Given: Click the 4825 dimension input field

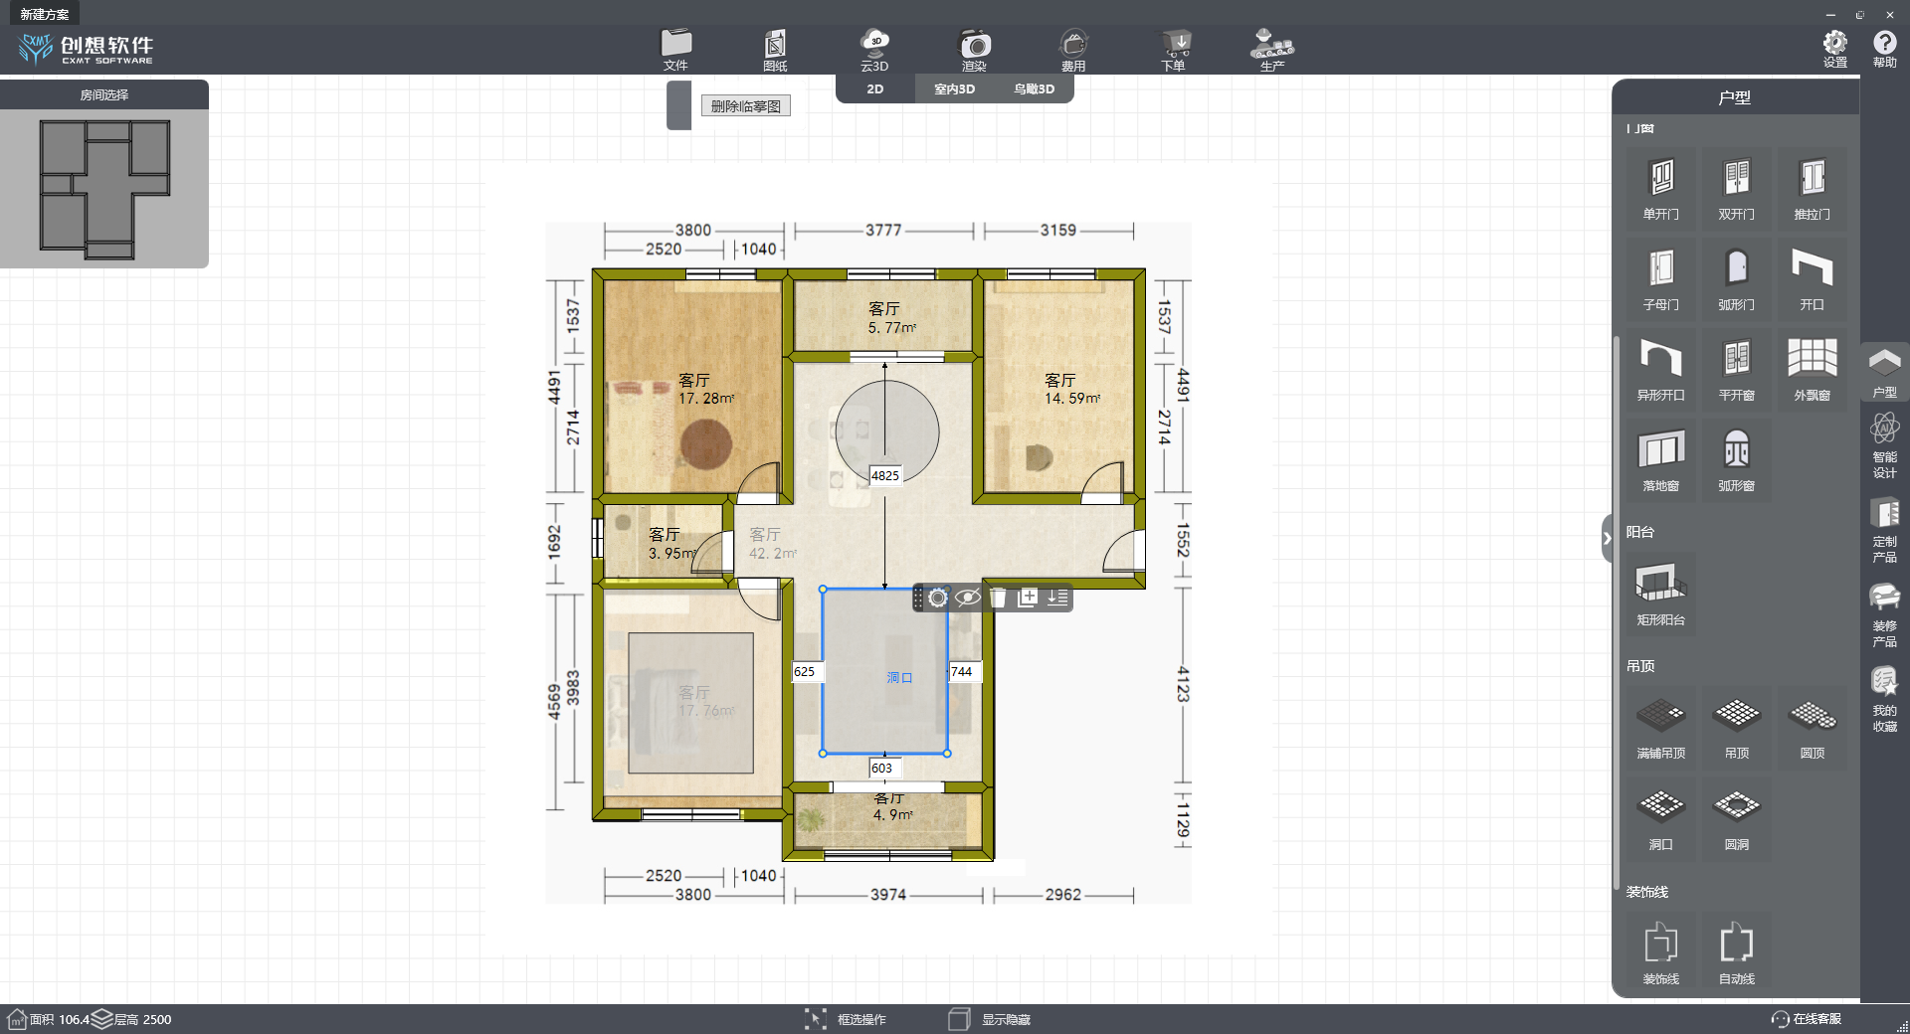Looking at the screenshot, I should [x=885, y=475].
